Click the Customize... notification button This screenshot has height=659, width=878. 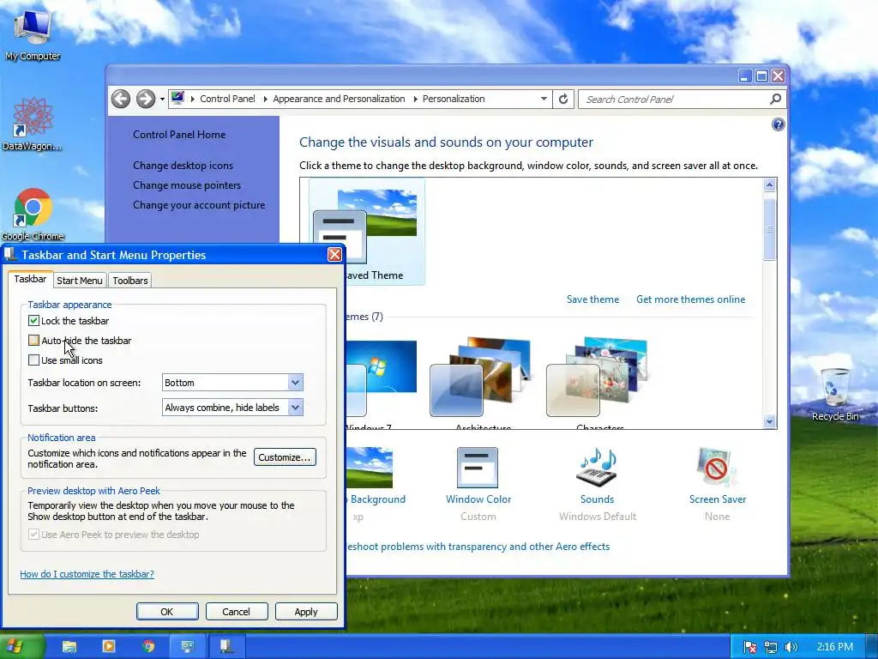point(285,457)
